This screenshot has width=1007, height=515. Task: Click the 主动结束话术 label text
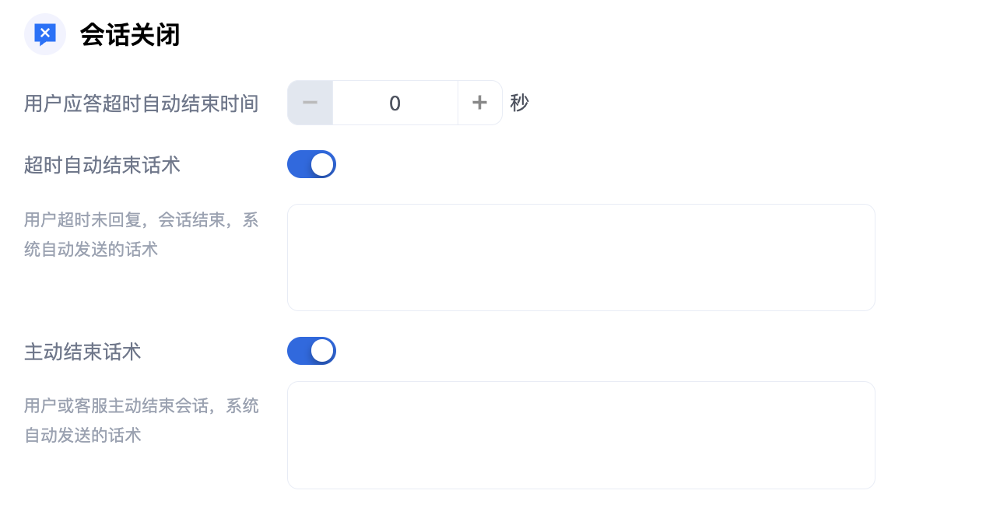coord(82,352)
